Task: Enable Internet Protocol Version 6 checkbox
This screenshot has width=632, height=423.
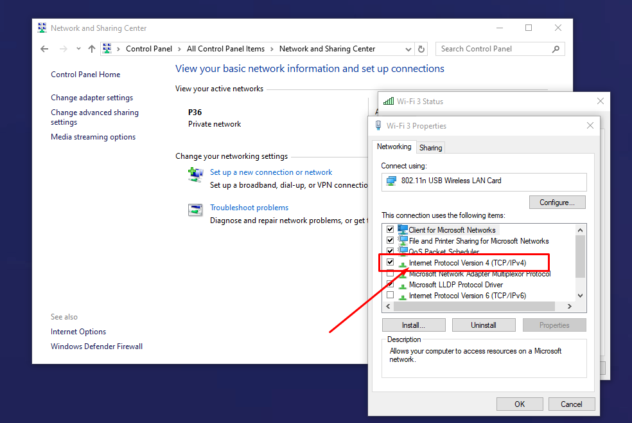Action: tap(390, 295)
